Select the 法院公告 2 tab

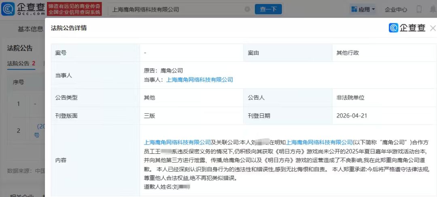(21, 63)
